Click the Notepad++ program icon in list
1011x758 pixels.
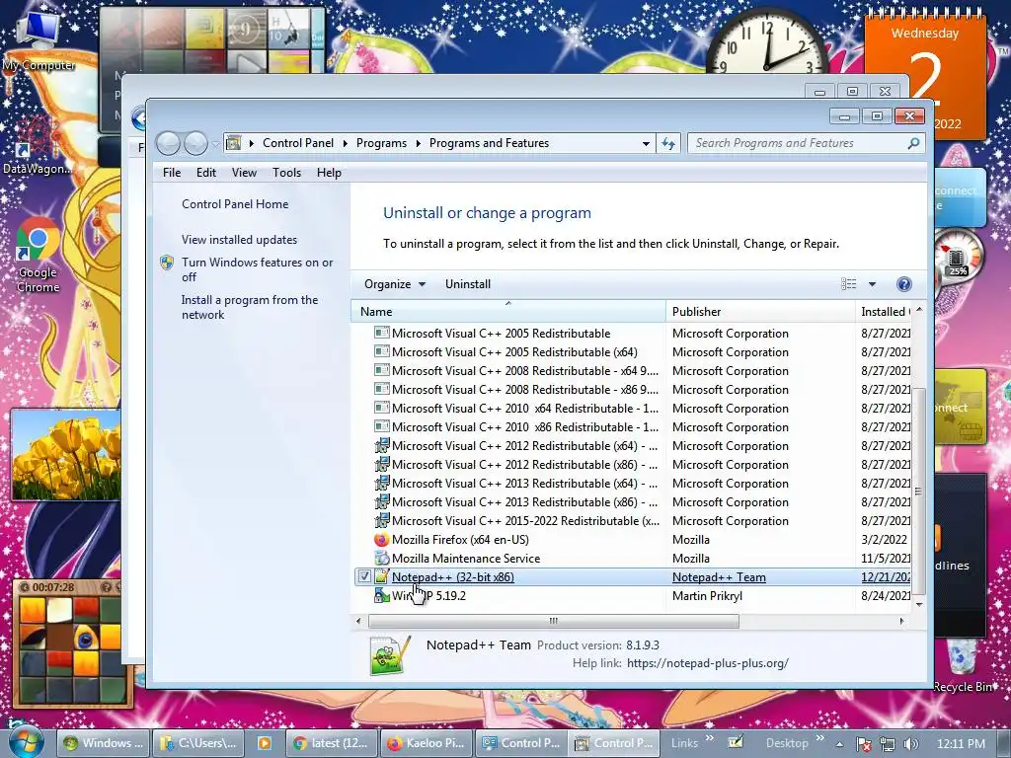click(x=382, y=576)
